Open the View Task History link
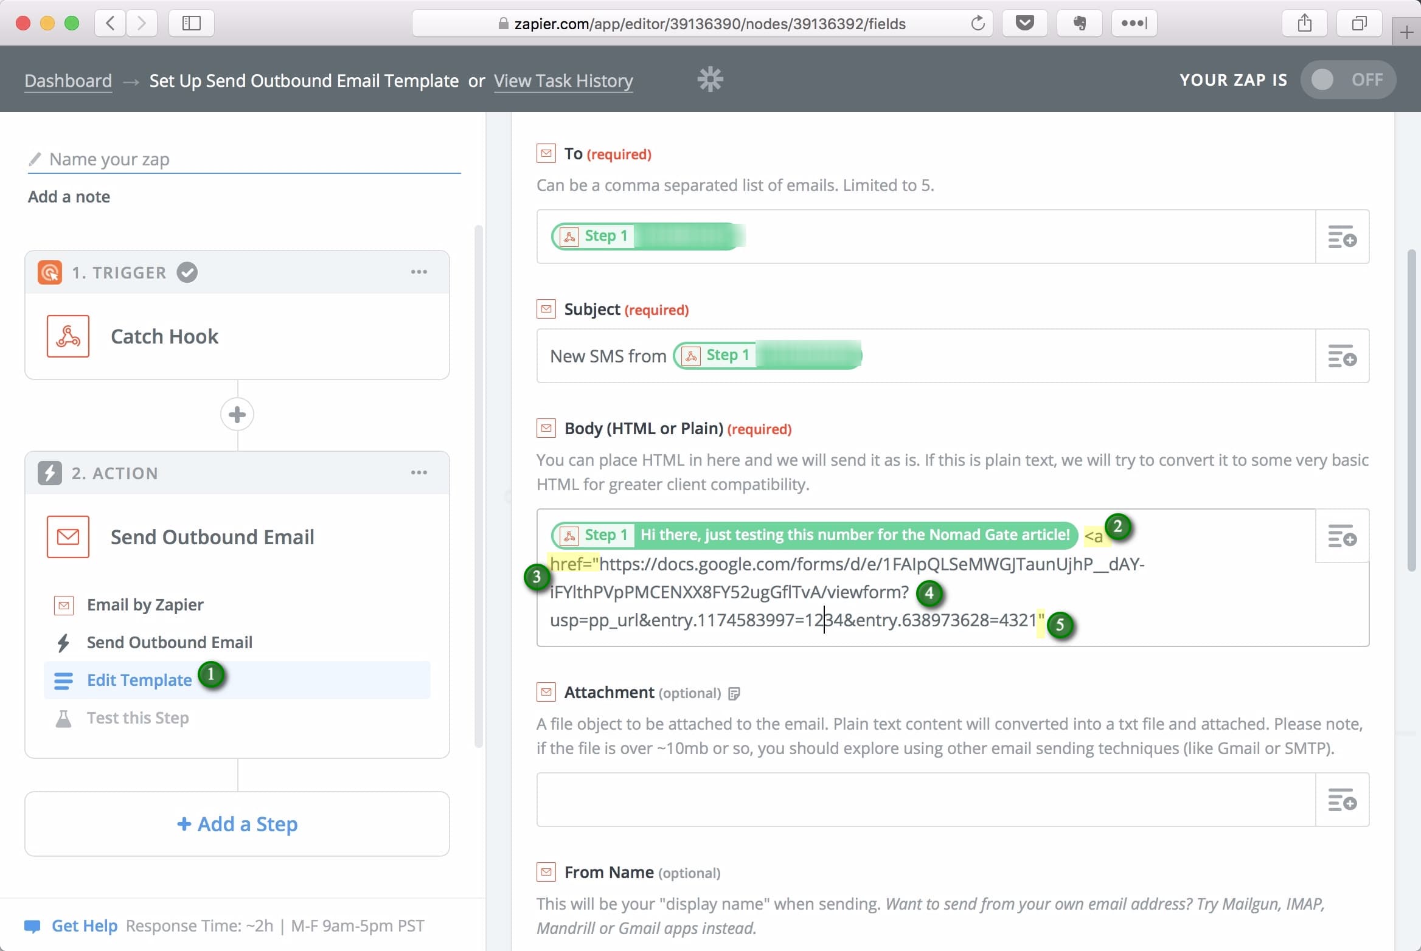The image size is (1421, 951). pos(563,81)
